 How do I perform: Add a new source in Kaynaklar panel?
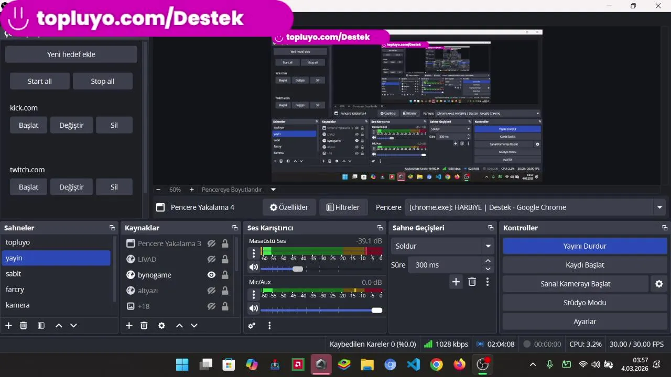click(x=129, y=326)
